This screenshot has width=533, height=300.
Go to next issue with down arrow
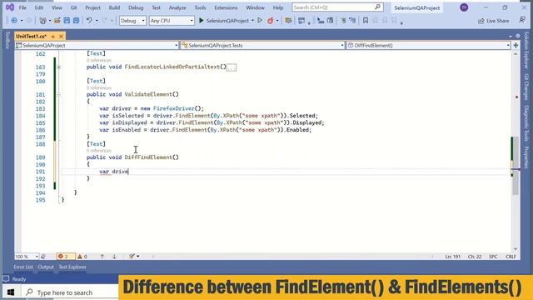pyautogui.click(x=115, y=257)
